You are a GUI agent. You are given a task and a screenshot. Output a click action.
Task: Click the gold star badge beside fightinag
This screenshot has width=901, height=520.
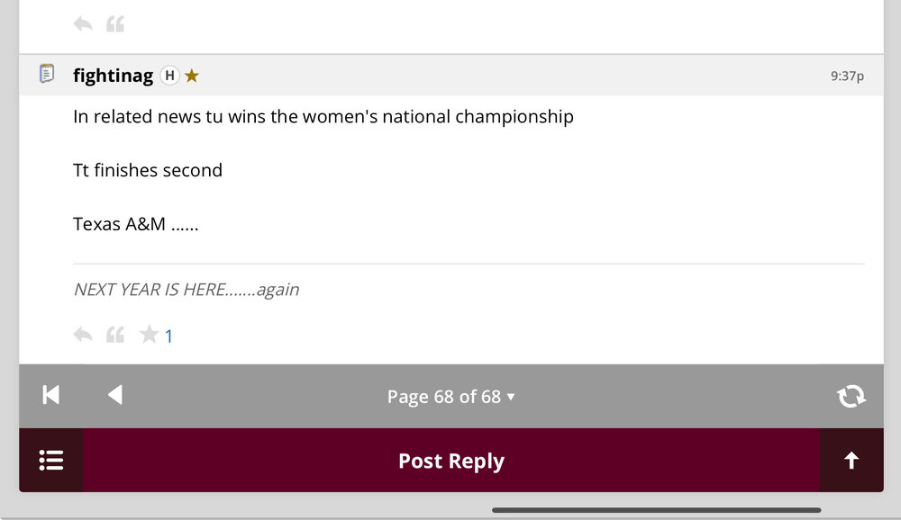pyautogui.click(x=192, y=76)
